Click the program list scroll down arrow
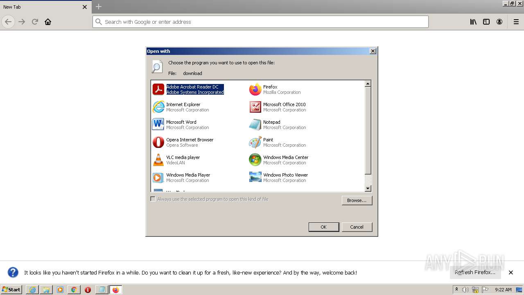Screen dimensions: 524x295 (x=368, y=188)
